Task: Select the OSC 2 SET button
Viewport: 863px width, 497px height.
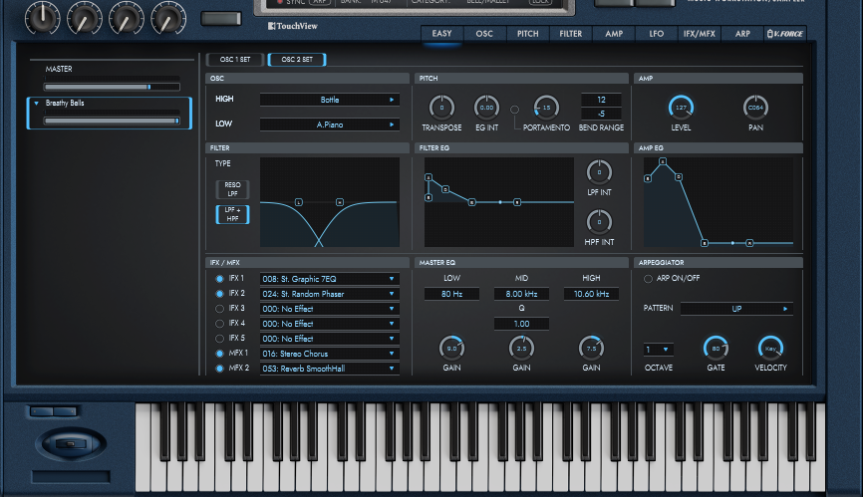Action: pyautogui.click(x=297, y=60)
